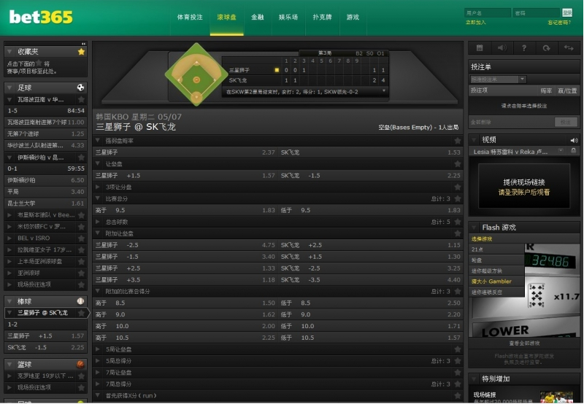Select 高于 9.5 odds in 比赛总分
This screenshot has width=584, height=404.
(x=185, y=210)
